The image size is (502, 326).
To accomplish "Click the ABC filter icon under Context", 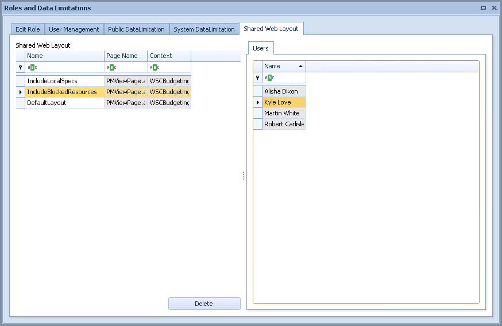I will click(155, 67).
